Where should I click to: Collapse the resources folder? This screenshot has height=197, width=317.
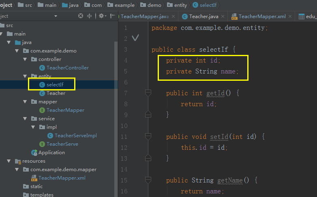click(9, 161)
